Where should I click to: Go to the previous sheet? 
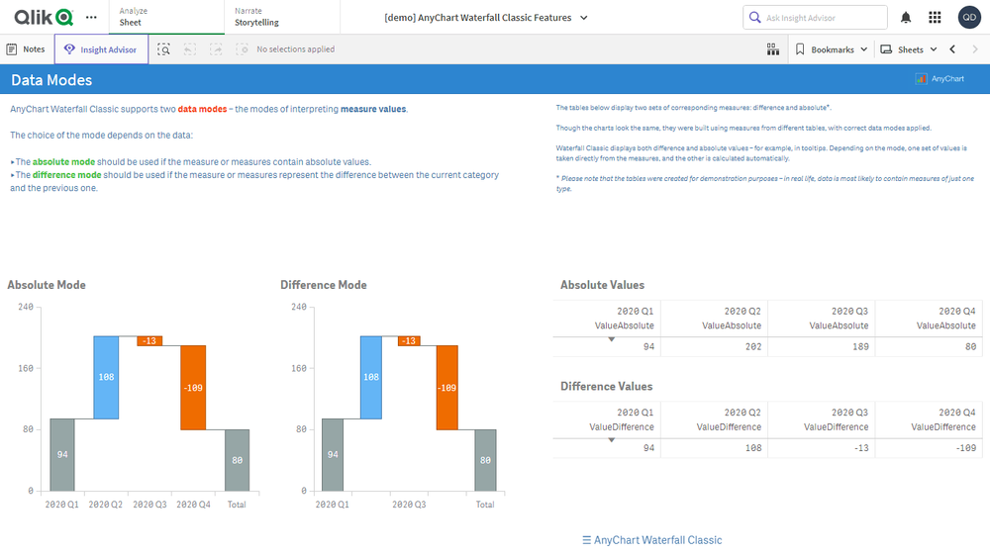[952, 49]
